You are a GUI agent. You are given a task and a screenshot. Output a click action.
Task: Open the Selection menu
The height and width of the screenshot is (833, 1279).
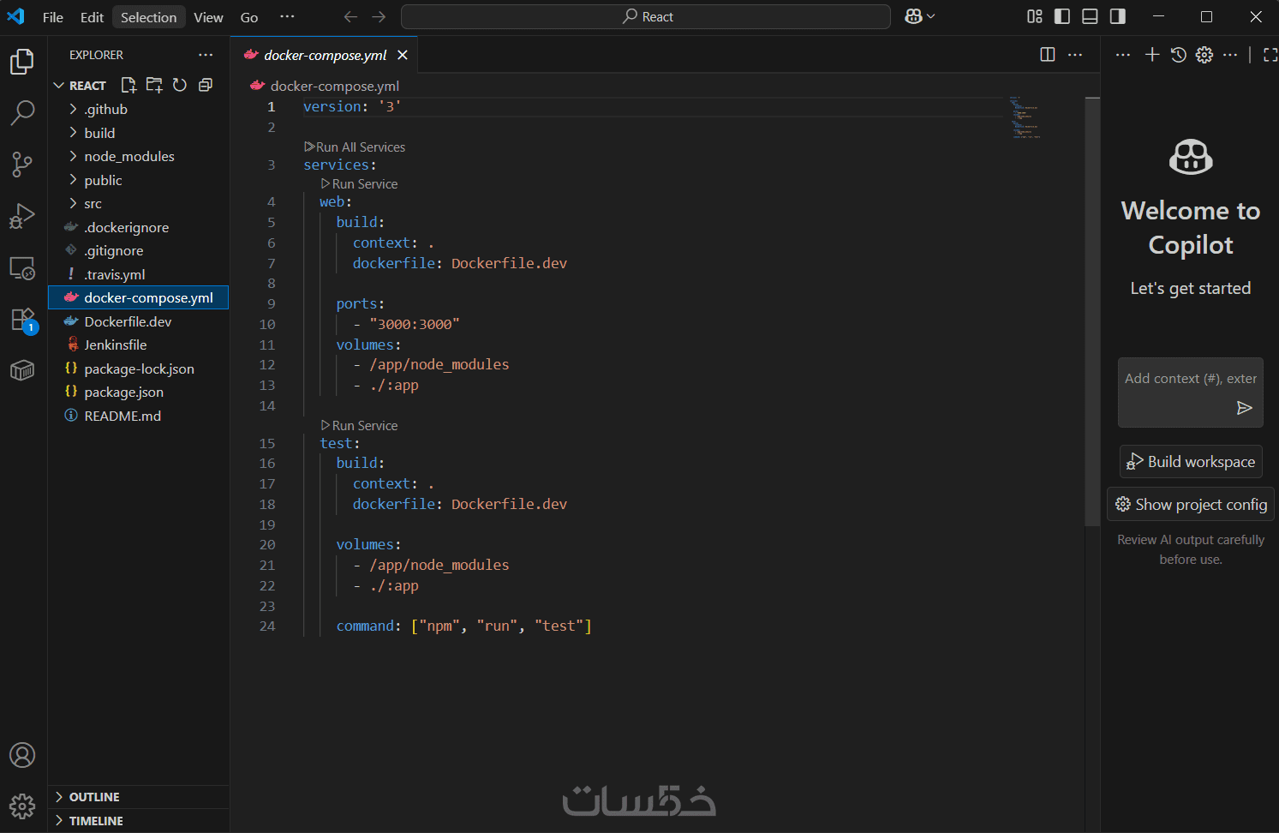pyautogui.click(x=148, y=17)
